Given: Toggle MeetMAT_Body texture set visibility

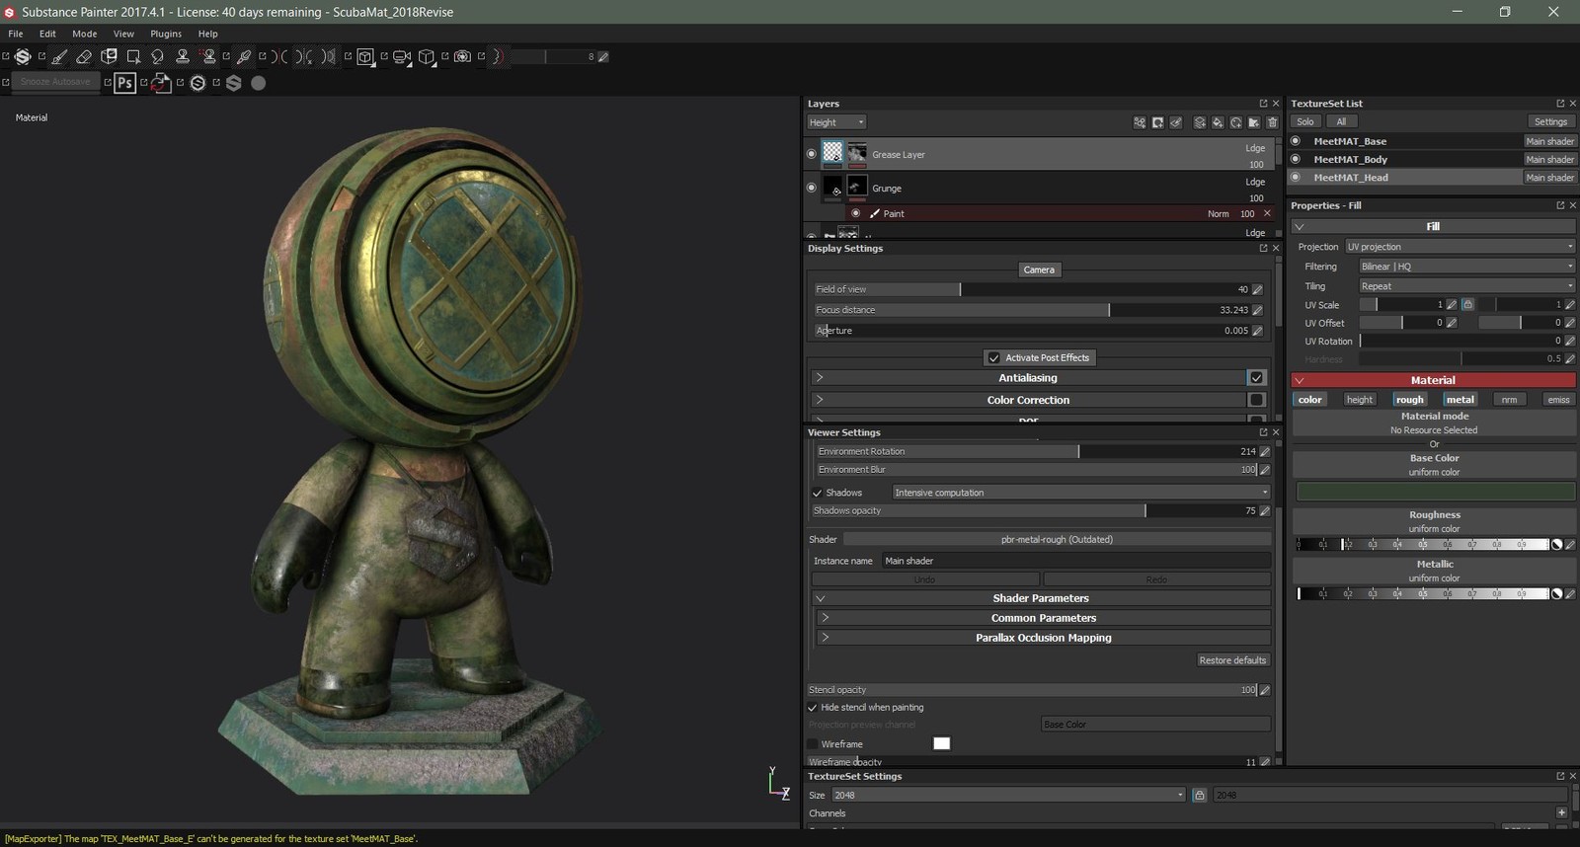Looking at the screenshot, I should click(1296, 159).
